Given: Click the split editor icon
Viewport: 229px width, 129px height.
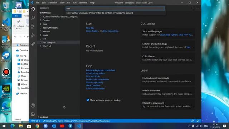Looking at the screenshot, I should point(193,8).
